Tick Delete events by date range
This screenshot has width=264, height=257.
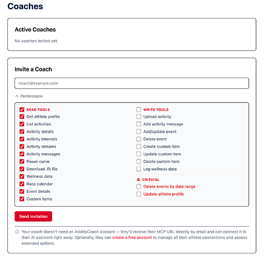(139, 187)
